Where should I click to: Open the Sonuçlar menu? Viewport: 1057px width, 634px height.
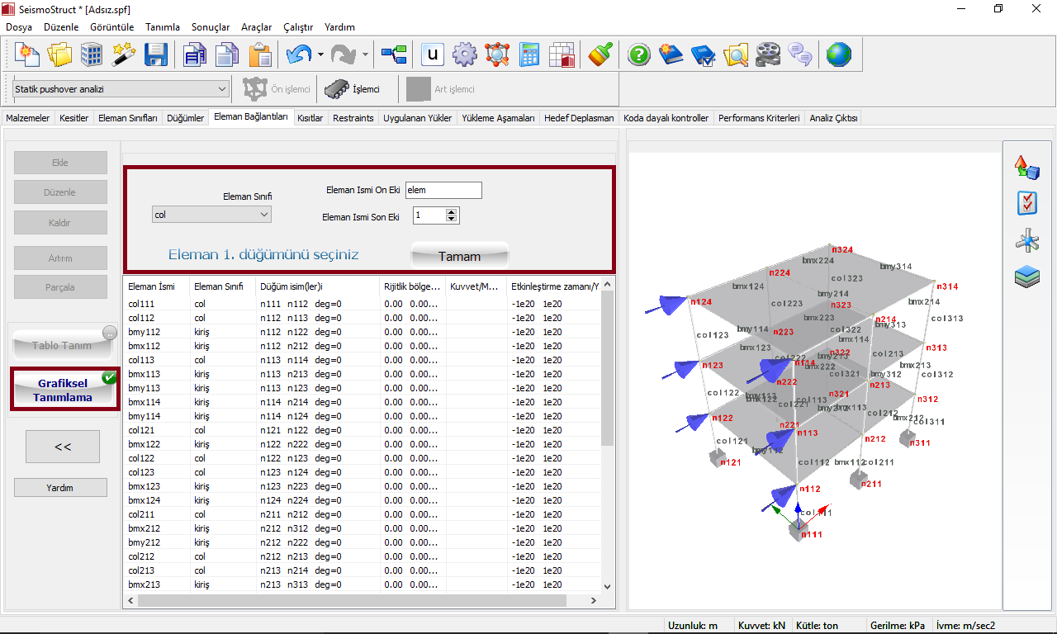tap(211, 27)
